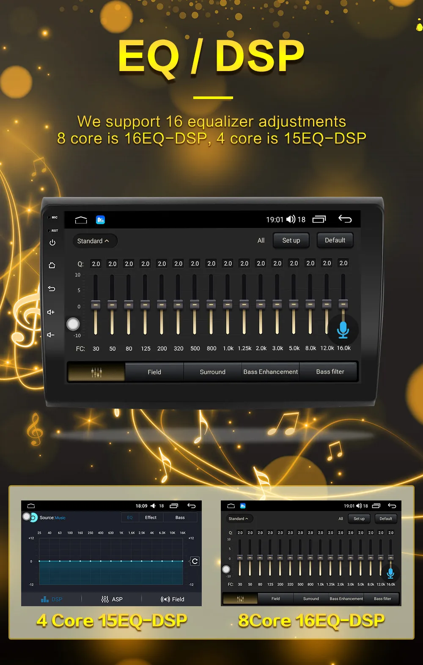Open the Bass Enhancement tab on the main screen

coord(271,372)
